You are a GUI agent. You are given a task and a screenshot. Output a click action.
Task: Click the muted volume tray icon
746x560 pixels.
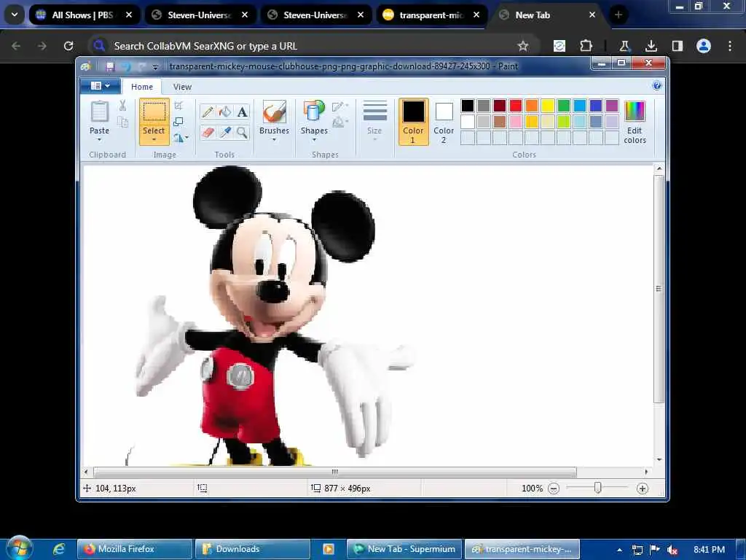click(672, 550)
